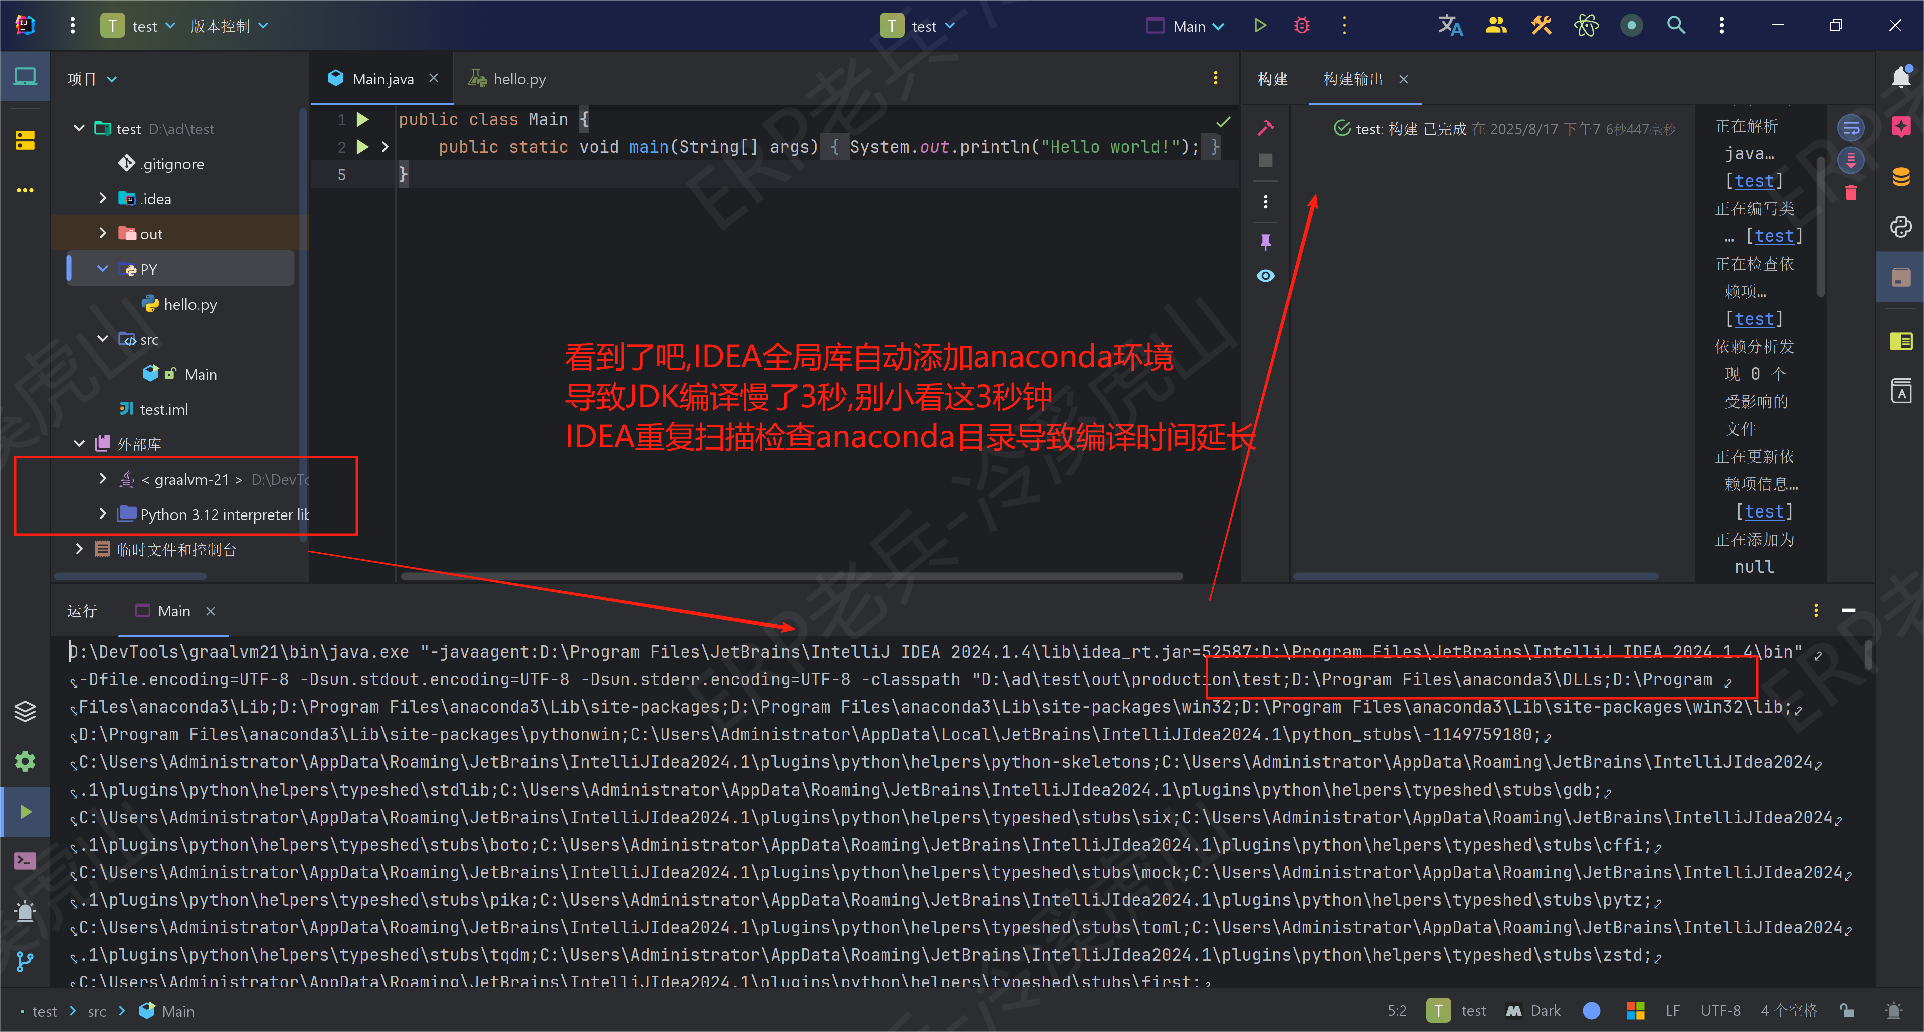Open the Git branches tool window
The height and width of the screenshot is (1032, 1924).
tap(25, 962)
